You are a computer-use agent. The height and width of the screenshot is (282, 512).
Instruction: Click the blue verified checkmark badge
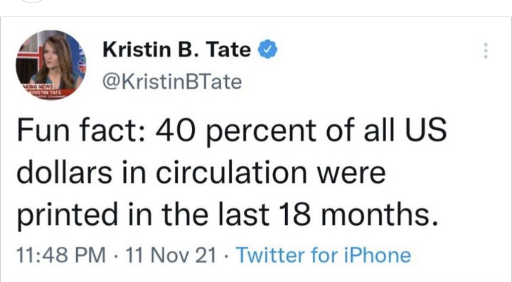[x=268, y=50]
